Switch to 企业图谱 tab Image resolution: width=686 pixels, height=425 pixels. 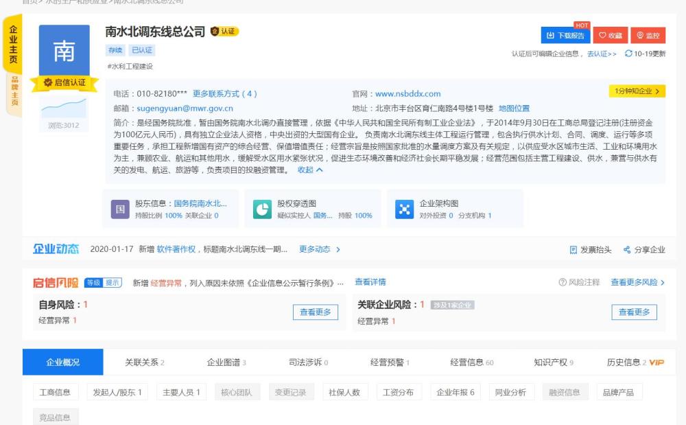coord(226,363)
